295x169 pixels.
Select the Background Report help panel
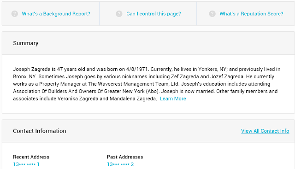[x=51, y=14]
